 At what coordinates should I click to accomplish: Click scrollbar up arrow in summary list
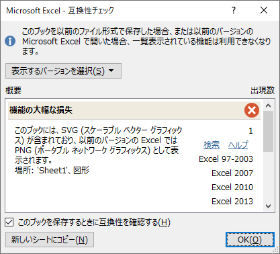click(269, 105)
